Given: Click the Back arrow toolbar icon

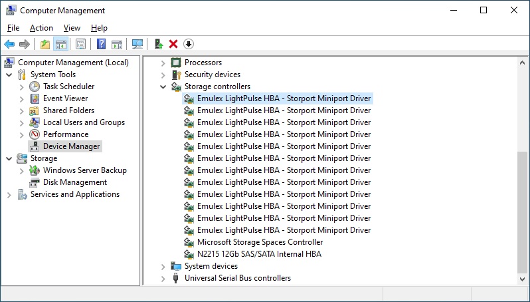Looking at the screenshot, I should click(x=9, y=44).
